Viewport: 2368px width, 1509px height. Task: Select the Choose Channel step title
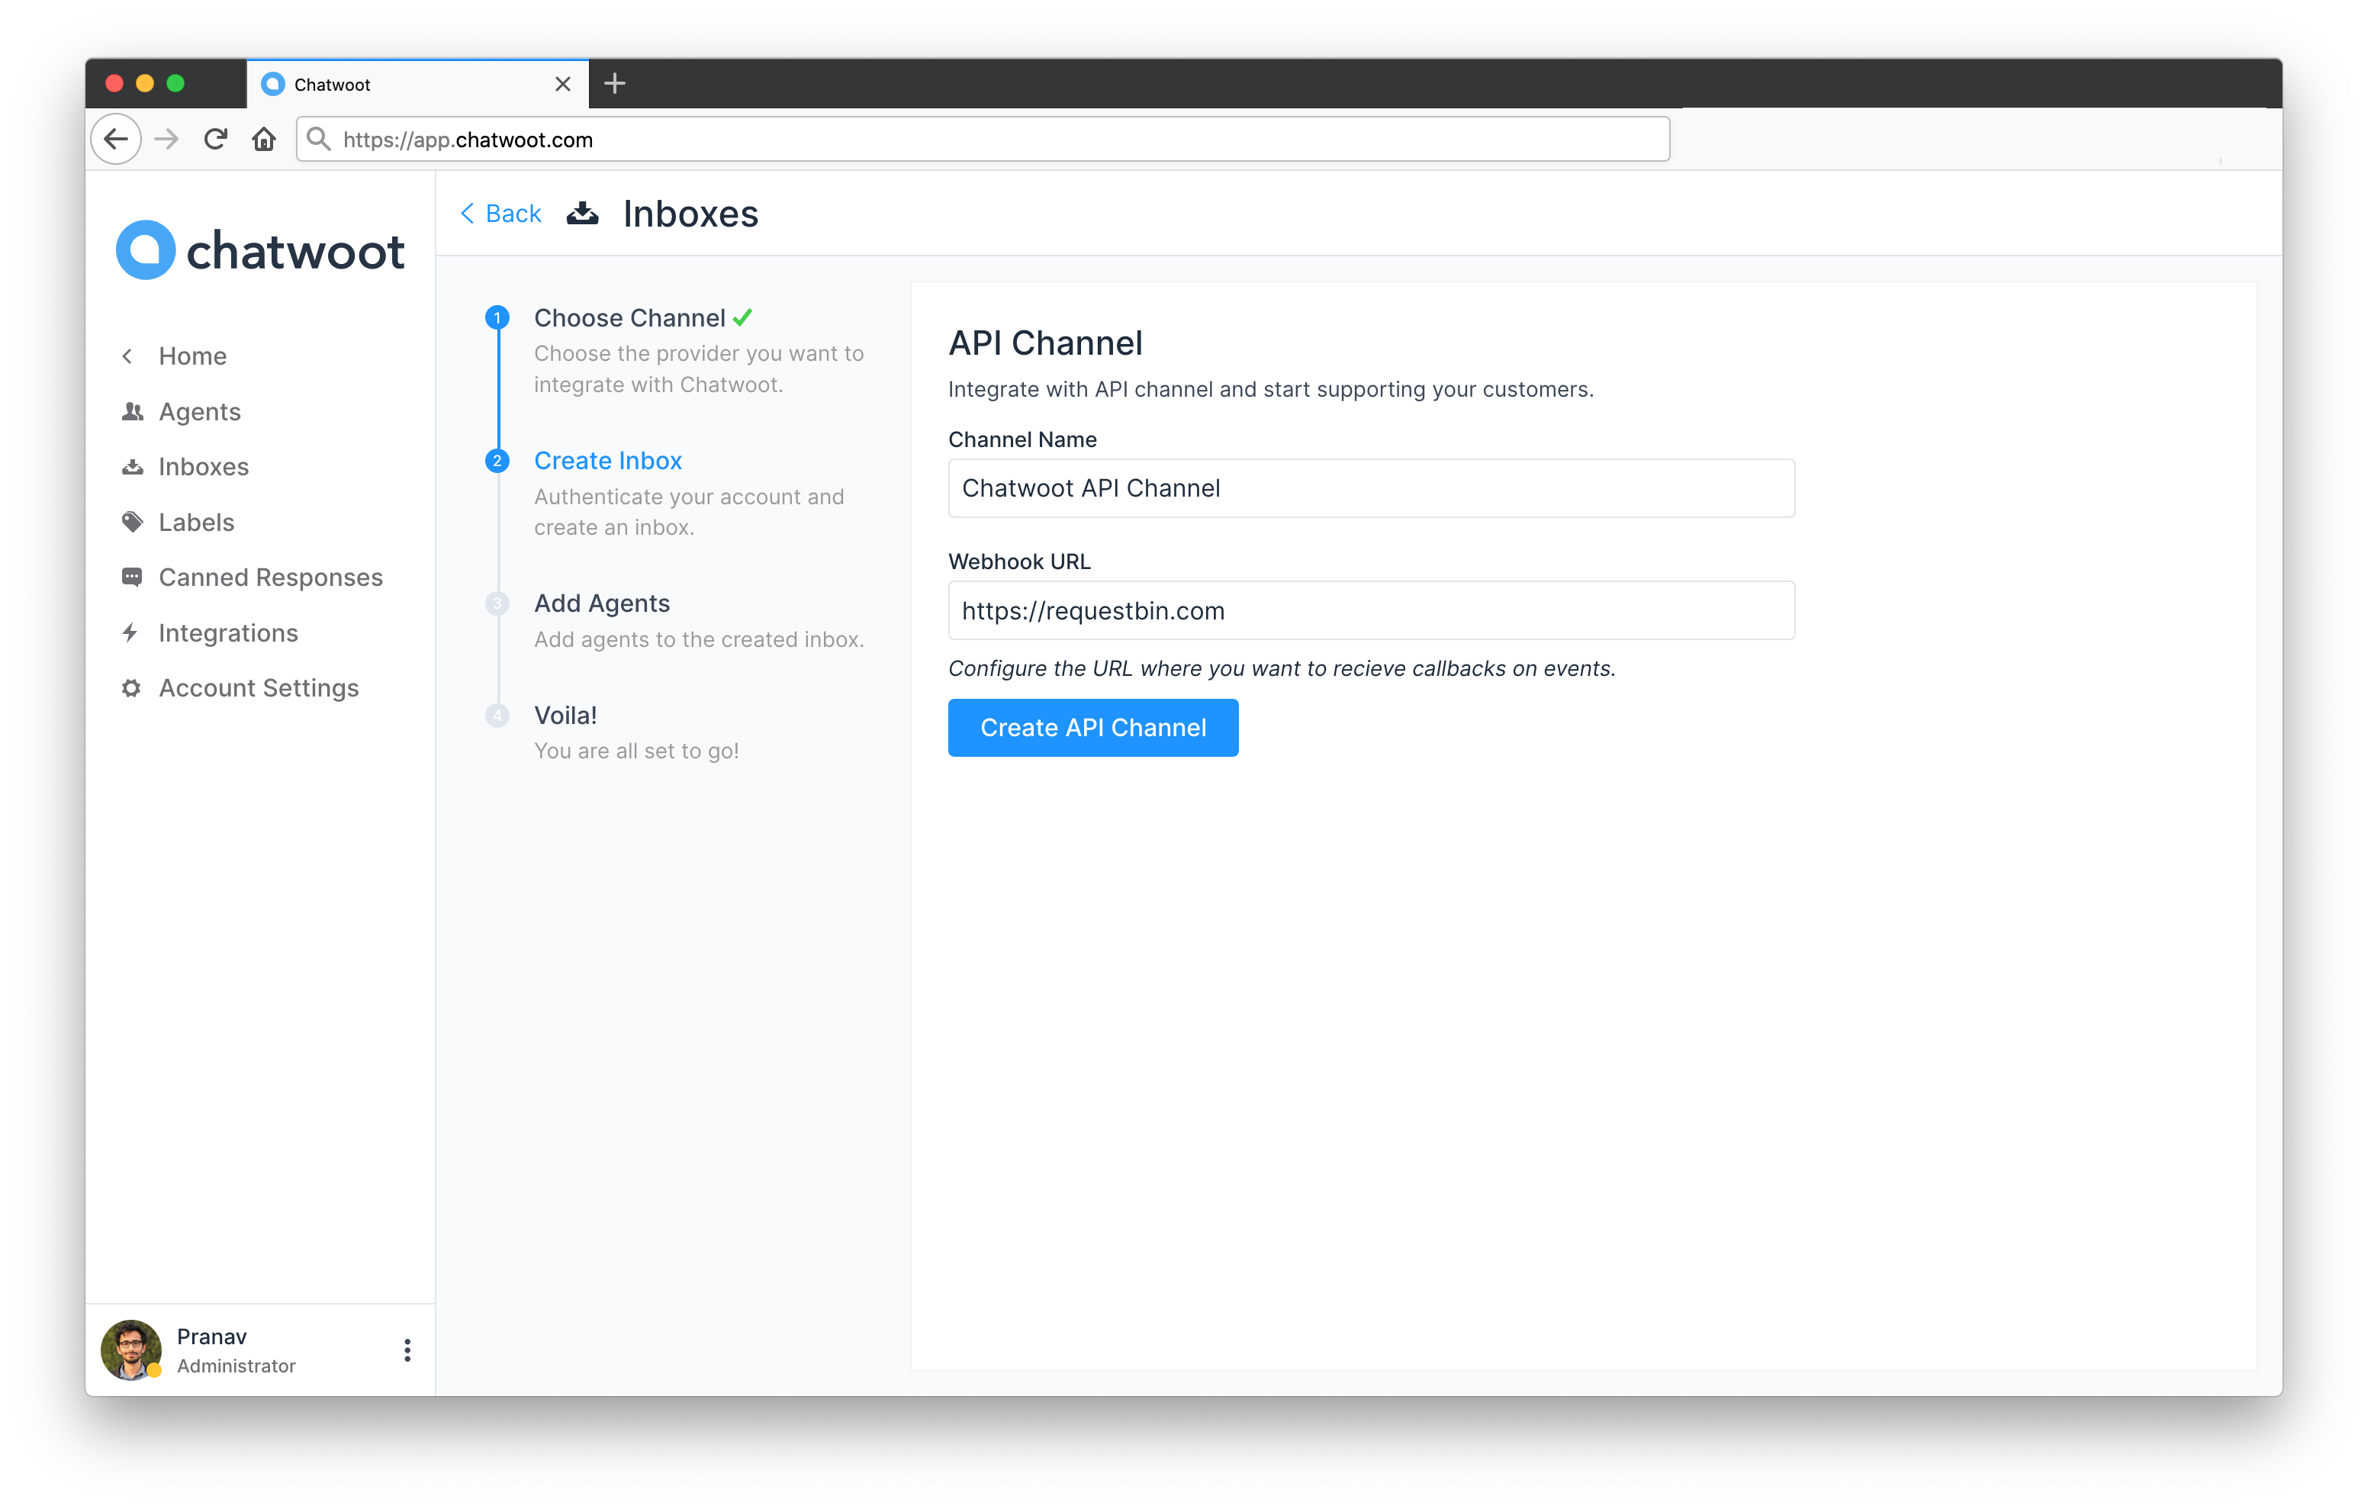(x=629, y=317)
